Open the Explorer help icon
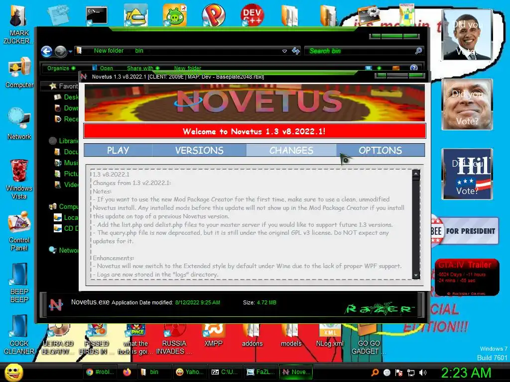The image size is (510, 382). tap(414, 68)
